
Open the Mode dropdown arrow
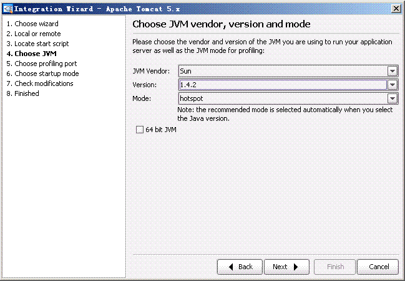pos(392,98)
